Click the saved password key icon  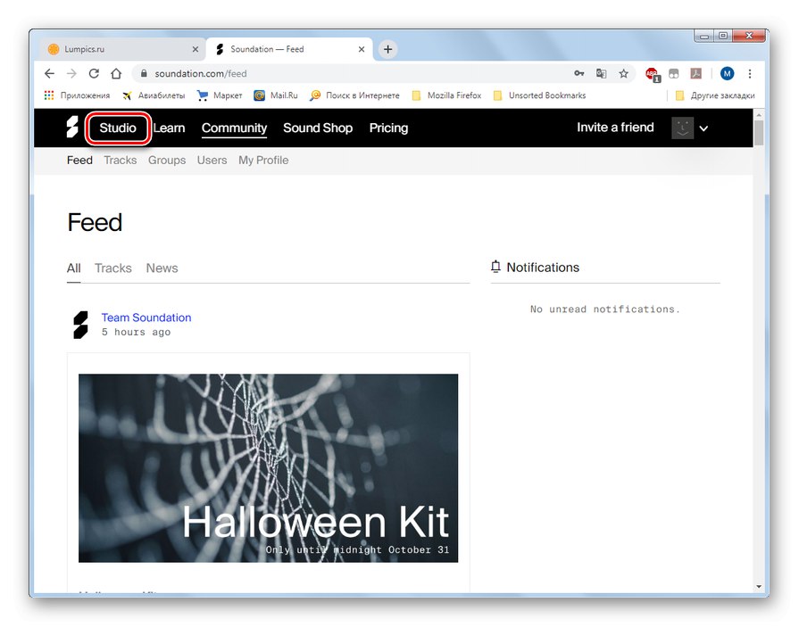[578, 74]
